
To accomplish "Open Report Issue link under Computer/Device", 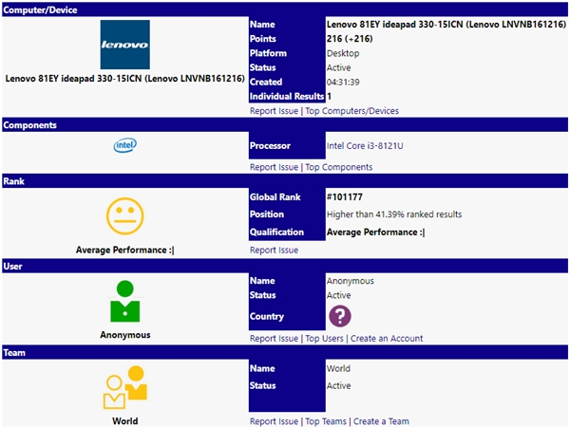I will (274, 111).
